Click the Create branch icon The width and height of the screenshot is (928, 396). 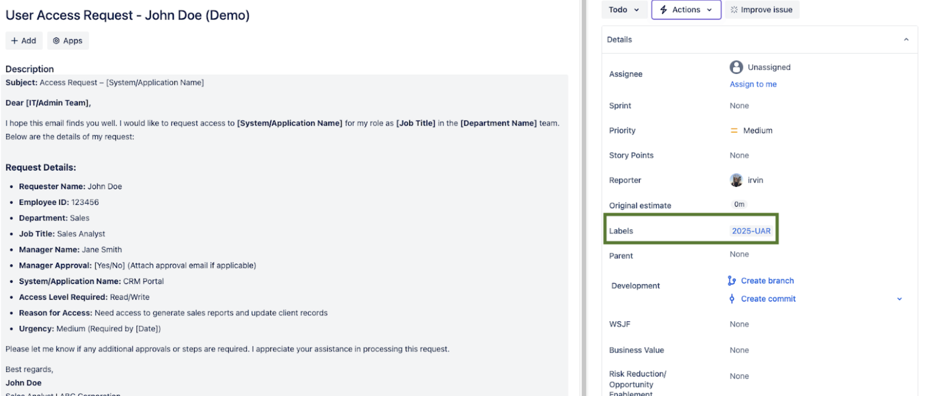click(732, 281)
